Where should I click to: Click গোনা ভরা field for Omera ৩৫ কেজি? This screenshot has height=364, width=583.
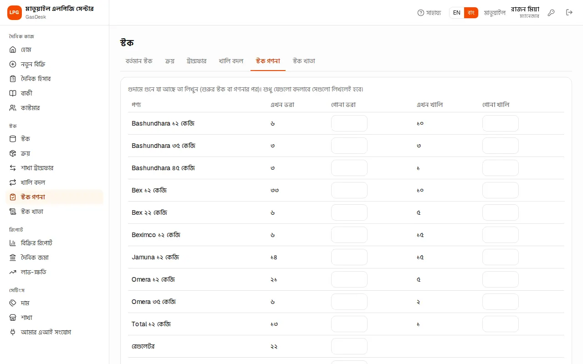click(349, 302)
